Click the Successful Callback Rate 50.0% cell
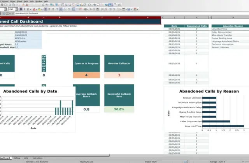This screenshot has height=163, width=249. (119, 109)
